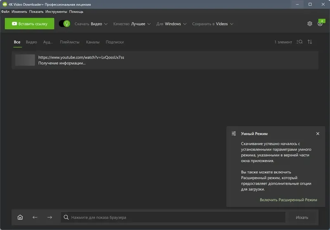Image resolution: width=330 pixels, height=230 pixels.
Task: Switch to the Подписки tab
Action: pyautogui.click(x=115, y=42)
